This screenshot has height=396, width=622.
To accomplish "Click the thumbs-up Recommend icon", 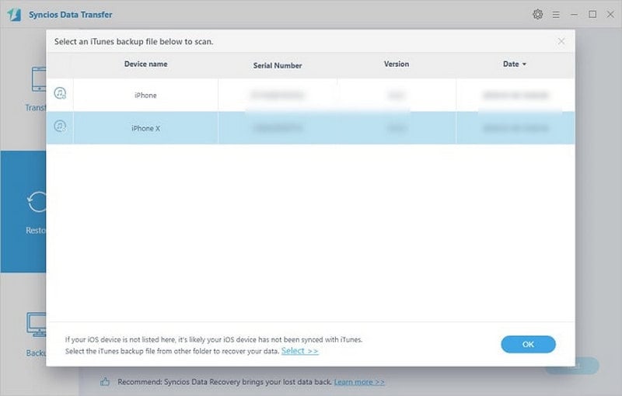I will click(x=105, y=382).
